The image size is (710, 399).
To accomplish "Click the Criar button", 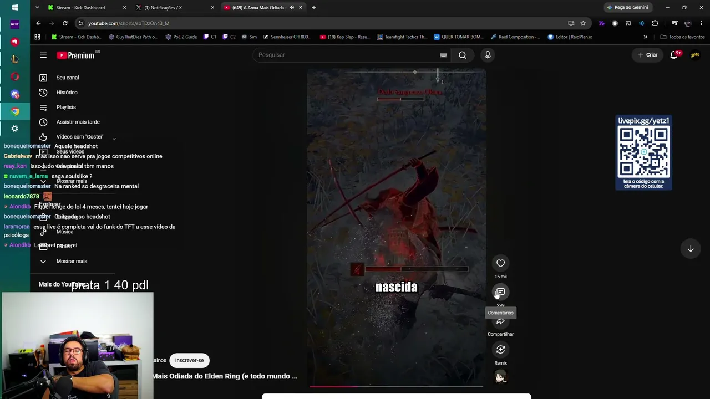I will point(647,55).
